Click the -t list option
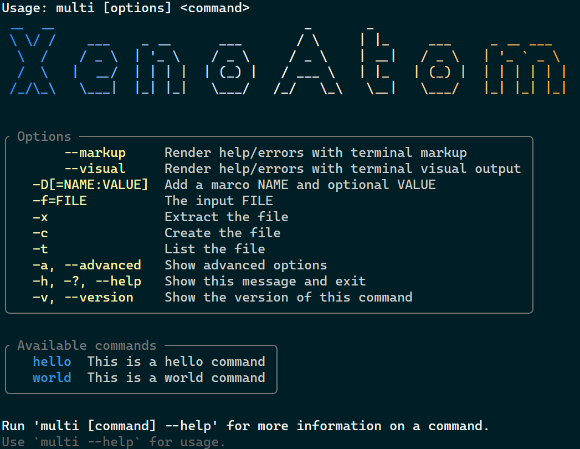Image resolution: width=580 pixels, height=449 pixels. click(40, 249)
